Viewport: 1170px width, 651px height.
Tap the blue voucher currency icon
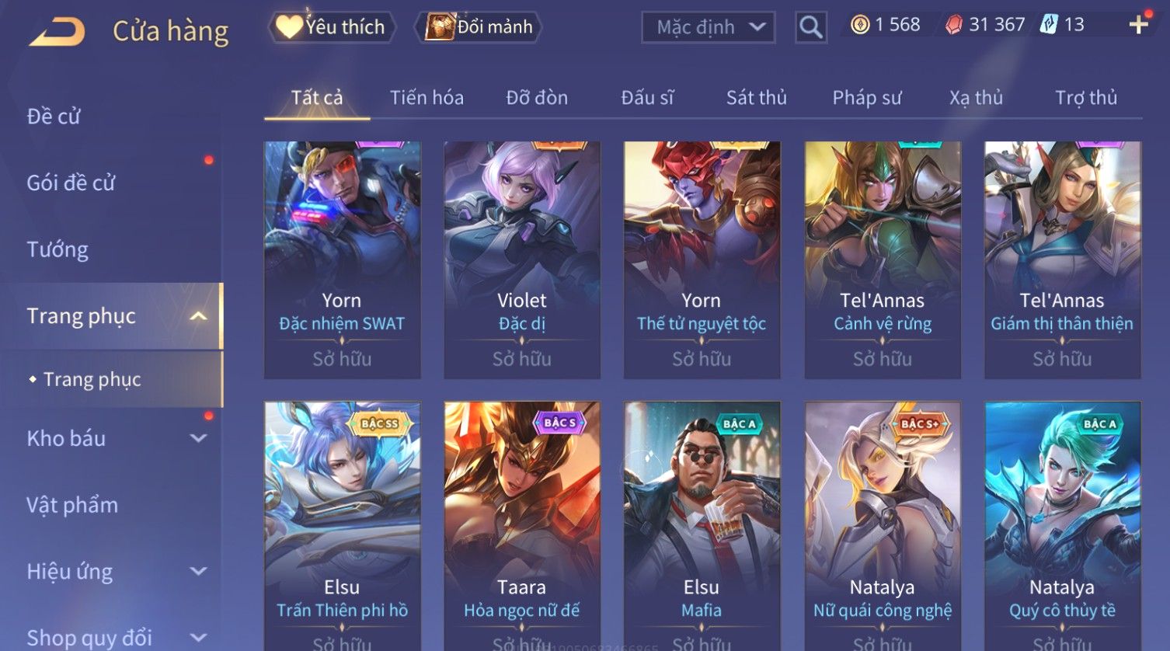click(x=1049, y=25)
